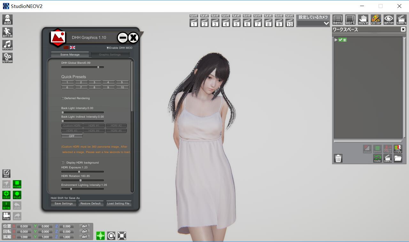This screenshot has height=242, width=409.
Task: Toggle Deferred Rendering checkbox
Action: (x=63, y=98)
